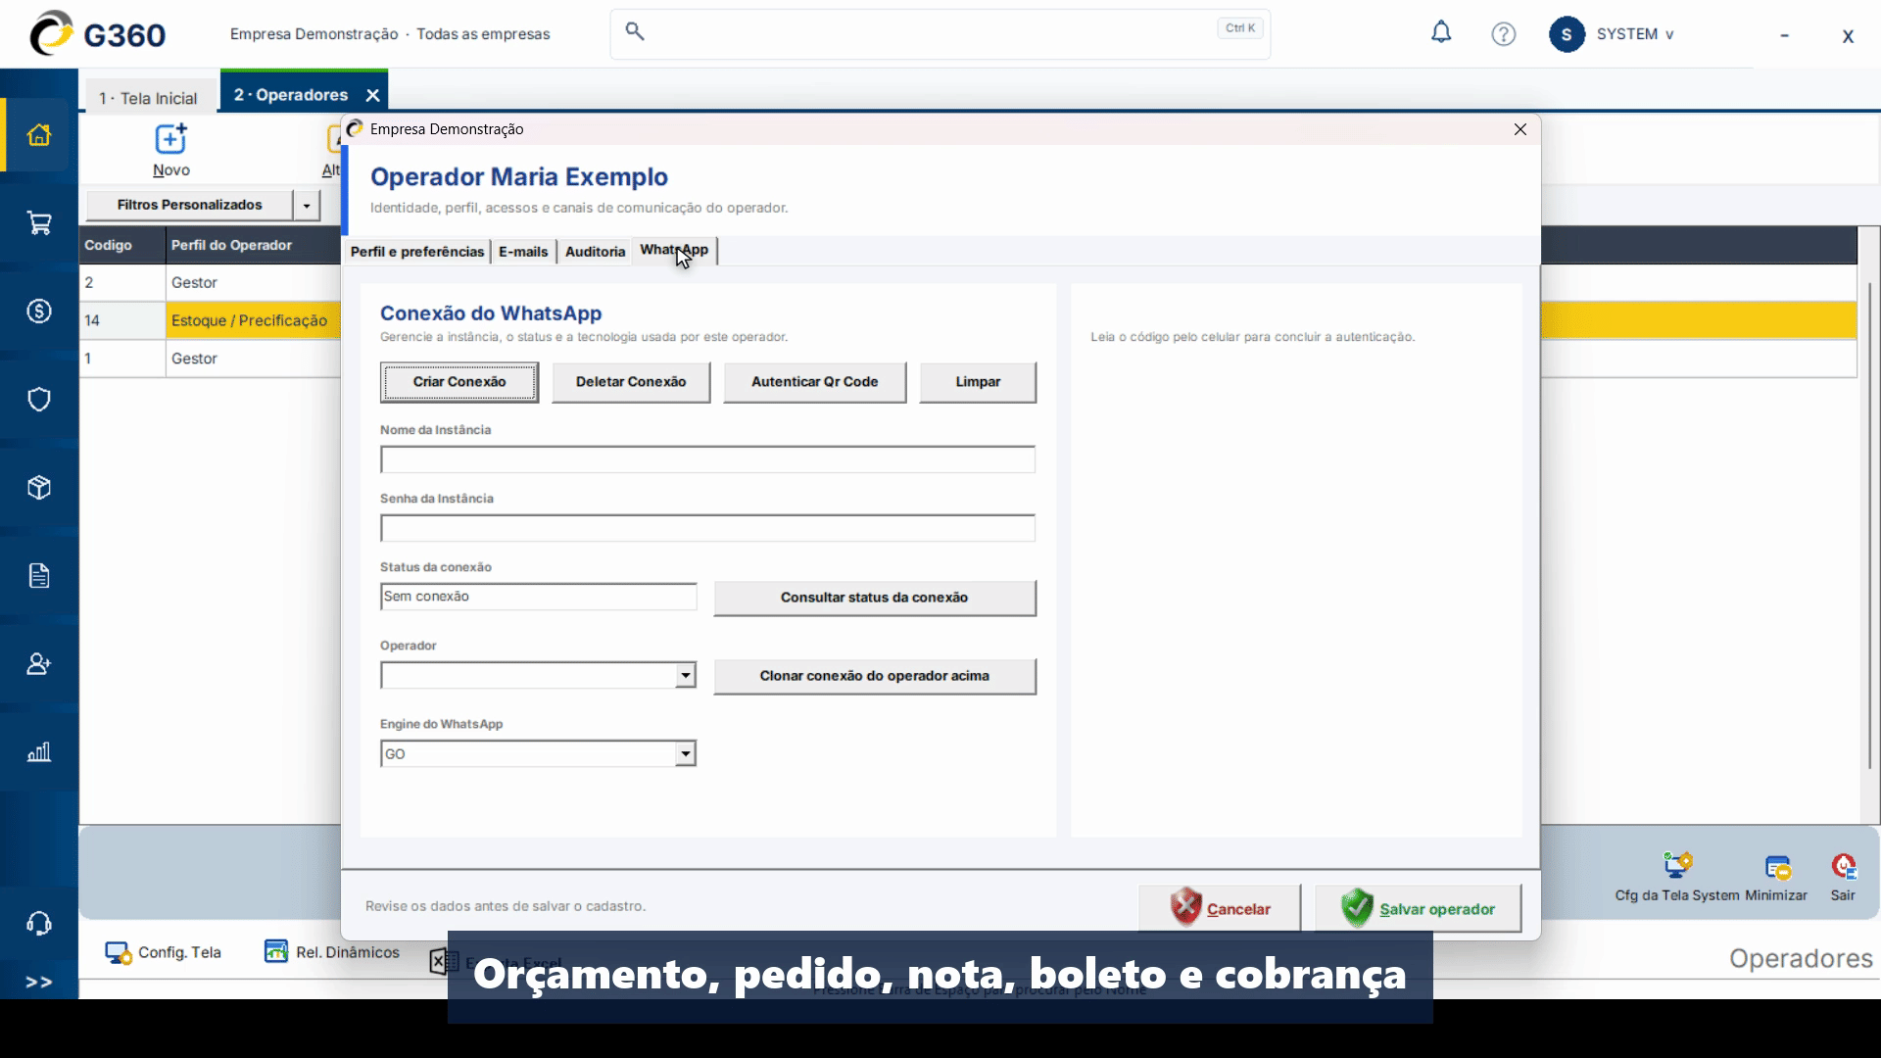The width and height of the screenshot is (1881, 1058).
Task: Expand the Filtros Personalizados dropdown arrow
Action: click(x=307, y=206)
